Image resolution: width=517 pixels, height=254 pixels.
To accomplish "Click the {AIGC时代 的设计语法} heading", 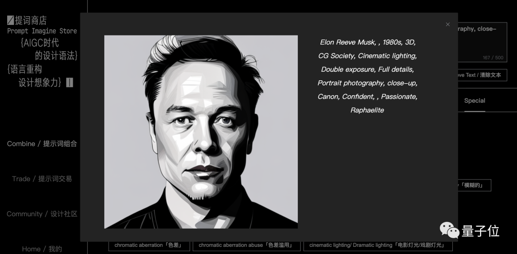I will pyautogui.click(x=49, y=49).
